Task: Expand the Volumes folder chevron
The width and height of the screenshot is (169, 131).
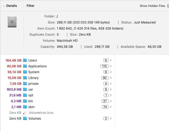Action: pos(111,119)
